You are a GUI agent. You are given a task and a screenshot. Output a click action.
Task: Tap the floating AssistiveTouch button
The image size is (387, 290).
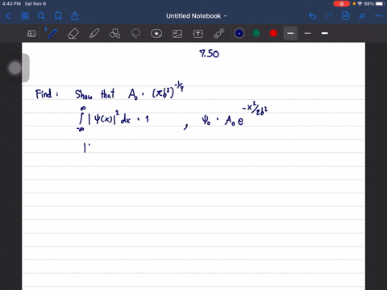(x=15, y=68)
